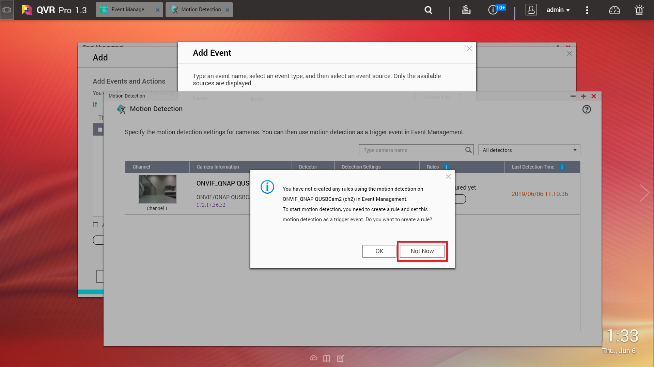This screenshot has width=654, height=367.
Task: Click the Detector column header
Action: click(x=313, y=167)
